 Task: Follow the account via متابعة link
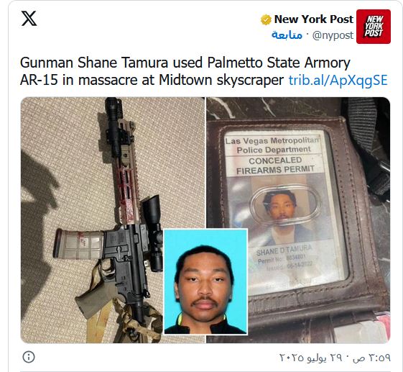(x=287, y=35)
